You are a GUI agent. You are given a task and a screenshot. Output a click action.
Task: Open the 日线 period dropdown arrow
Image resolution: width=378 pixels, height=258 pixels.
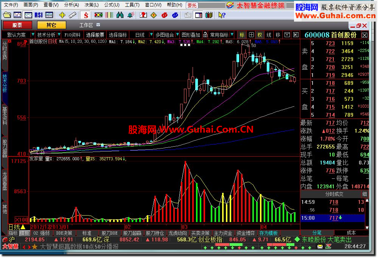coord(151,35)
